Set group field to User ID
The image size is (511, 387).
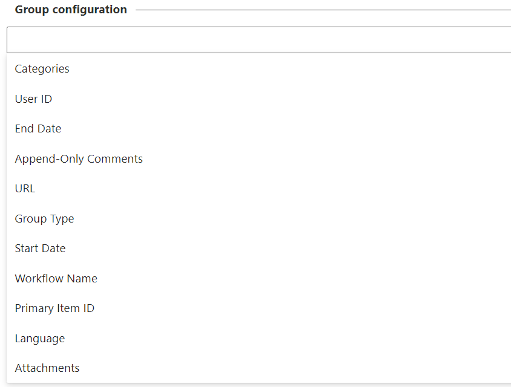(34, 99)
